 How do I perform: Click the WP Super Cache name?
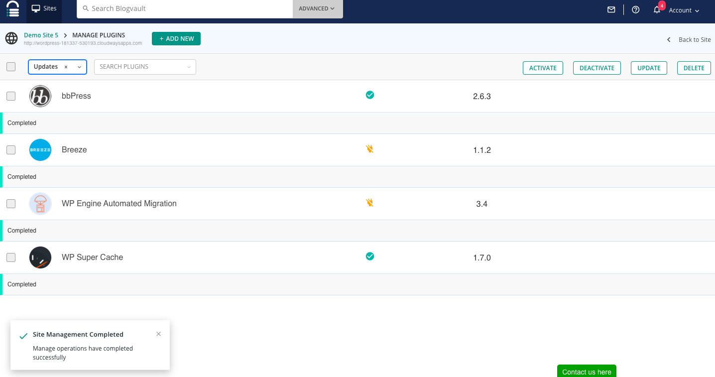pyautogui.click(x=92, y=257)
